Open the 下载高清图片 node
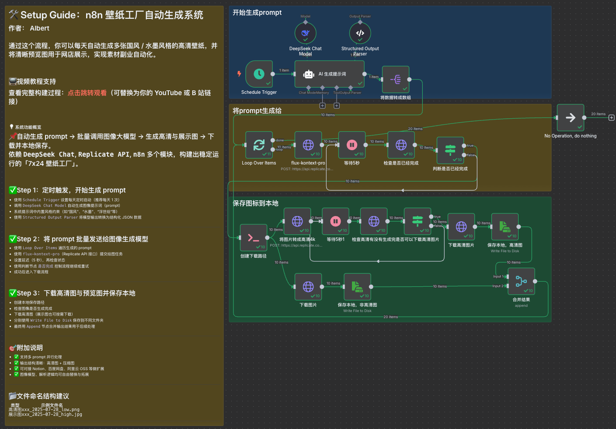This screenshot has height=429, width=616. point(461,227)
